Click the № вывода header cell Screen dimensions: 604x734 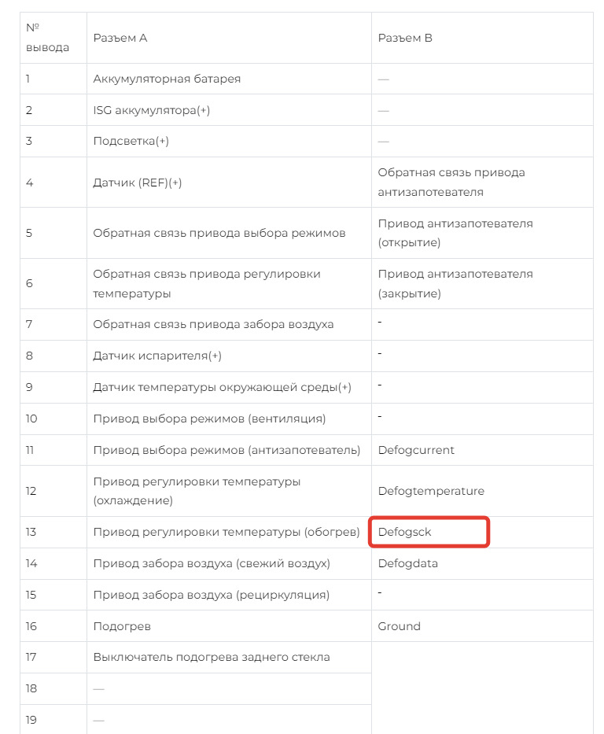click(x=47, y=38)
